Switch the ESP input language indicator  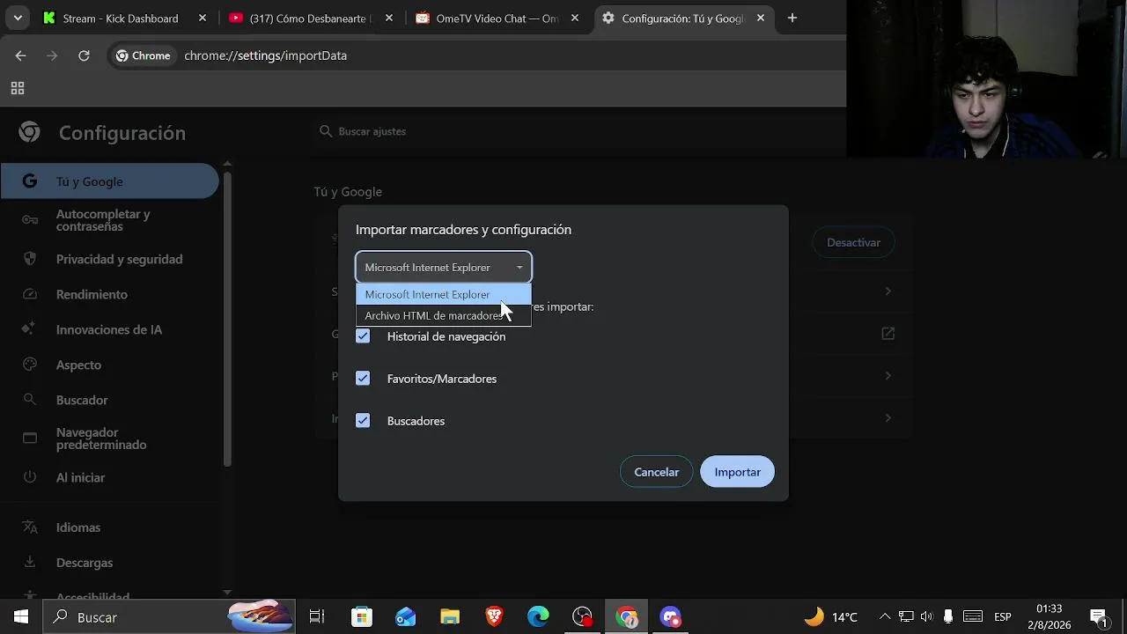pos(1002,616)
